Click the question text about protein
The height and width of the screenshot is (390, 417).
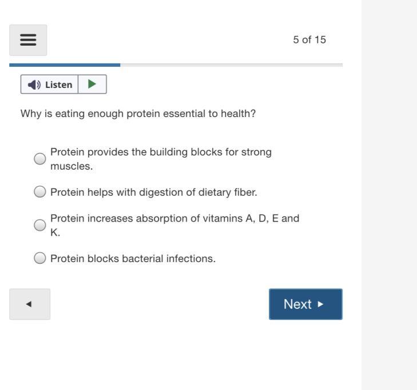click(138, 114)
